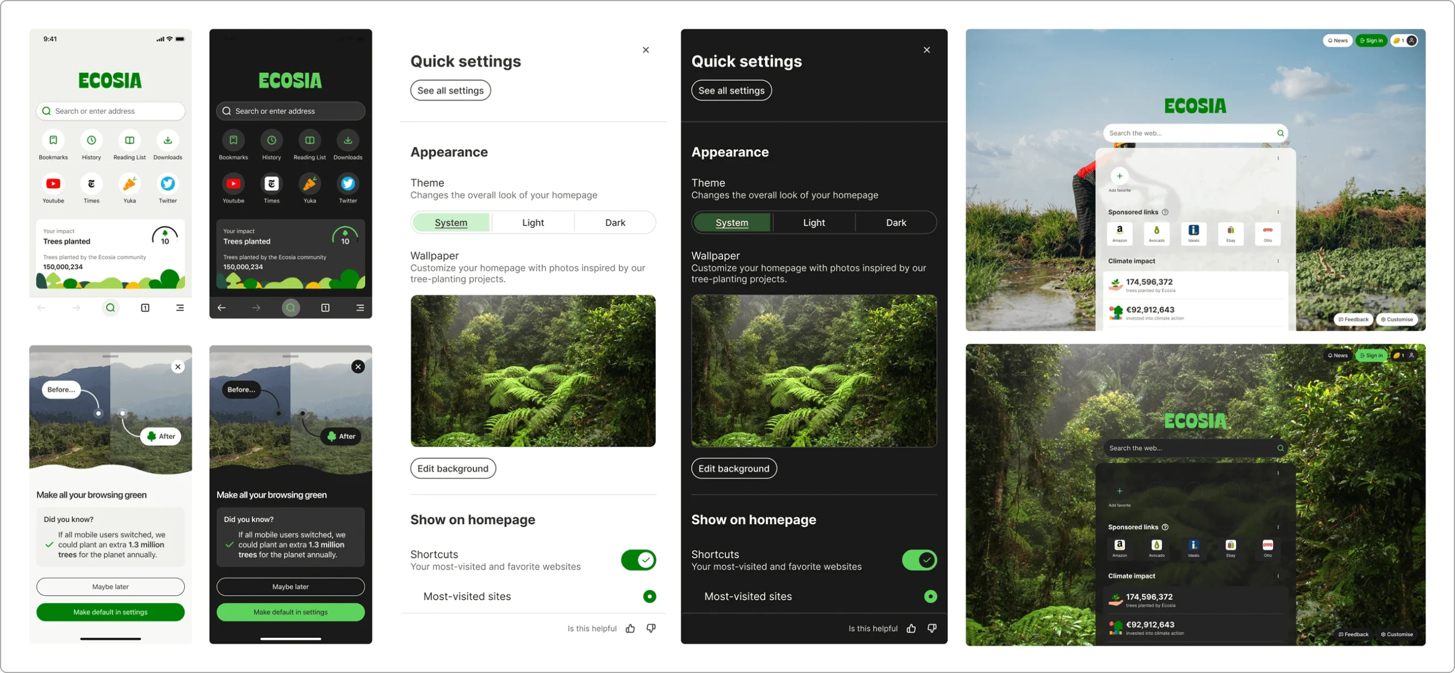Click thumbs up in dark Quick settings
This screenshot has width=1455, height=673.
[911, 628]
